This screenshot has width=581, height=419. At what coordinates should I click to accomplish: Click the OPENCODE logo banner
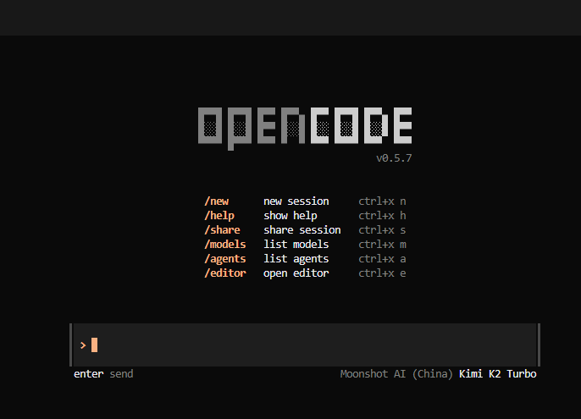click(305, 128)
